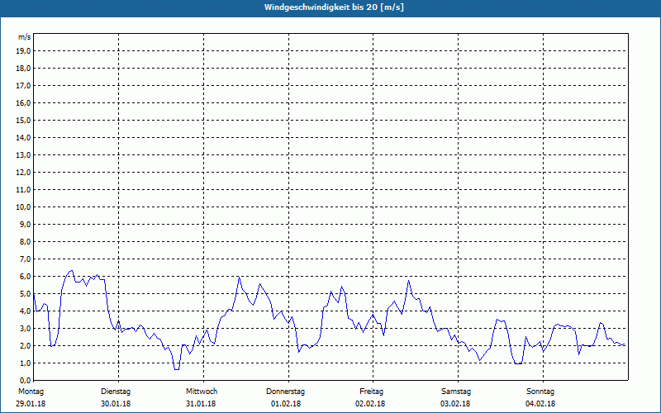Click the 3,0 y-axis value
This screenshot has height=413, width=661.
25,328
